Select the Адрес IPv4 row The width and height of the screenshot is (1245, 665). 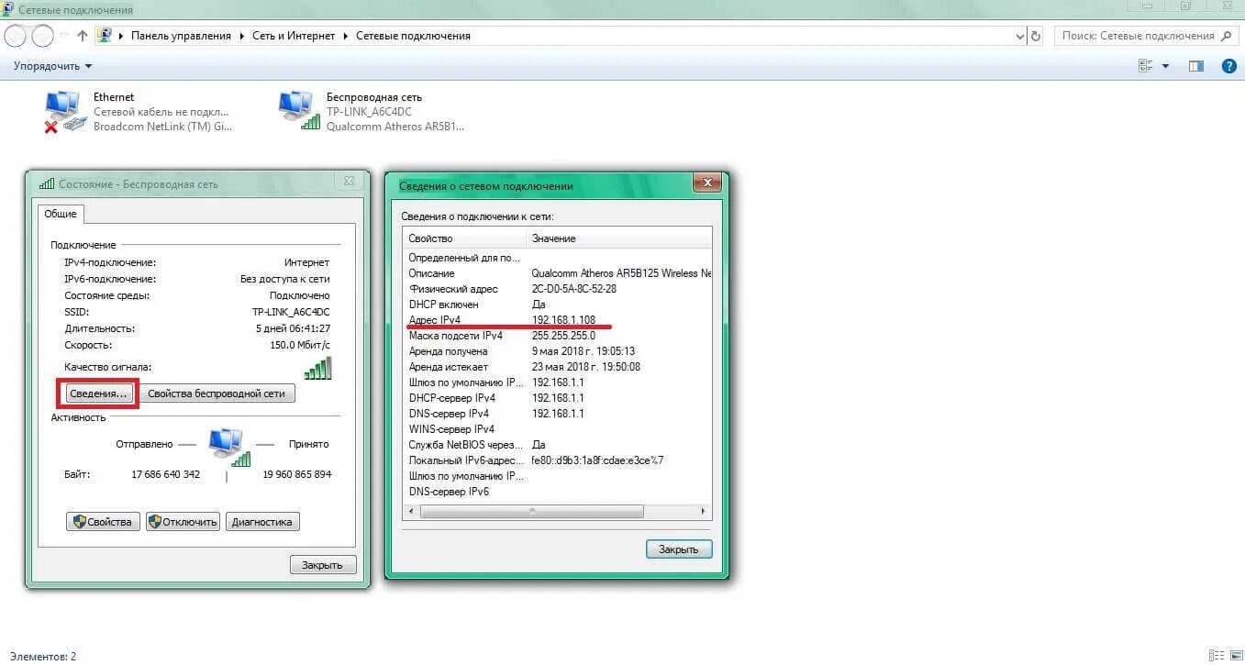click(x=558, y=320)
